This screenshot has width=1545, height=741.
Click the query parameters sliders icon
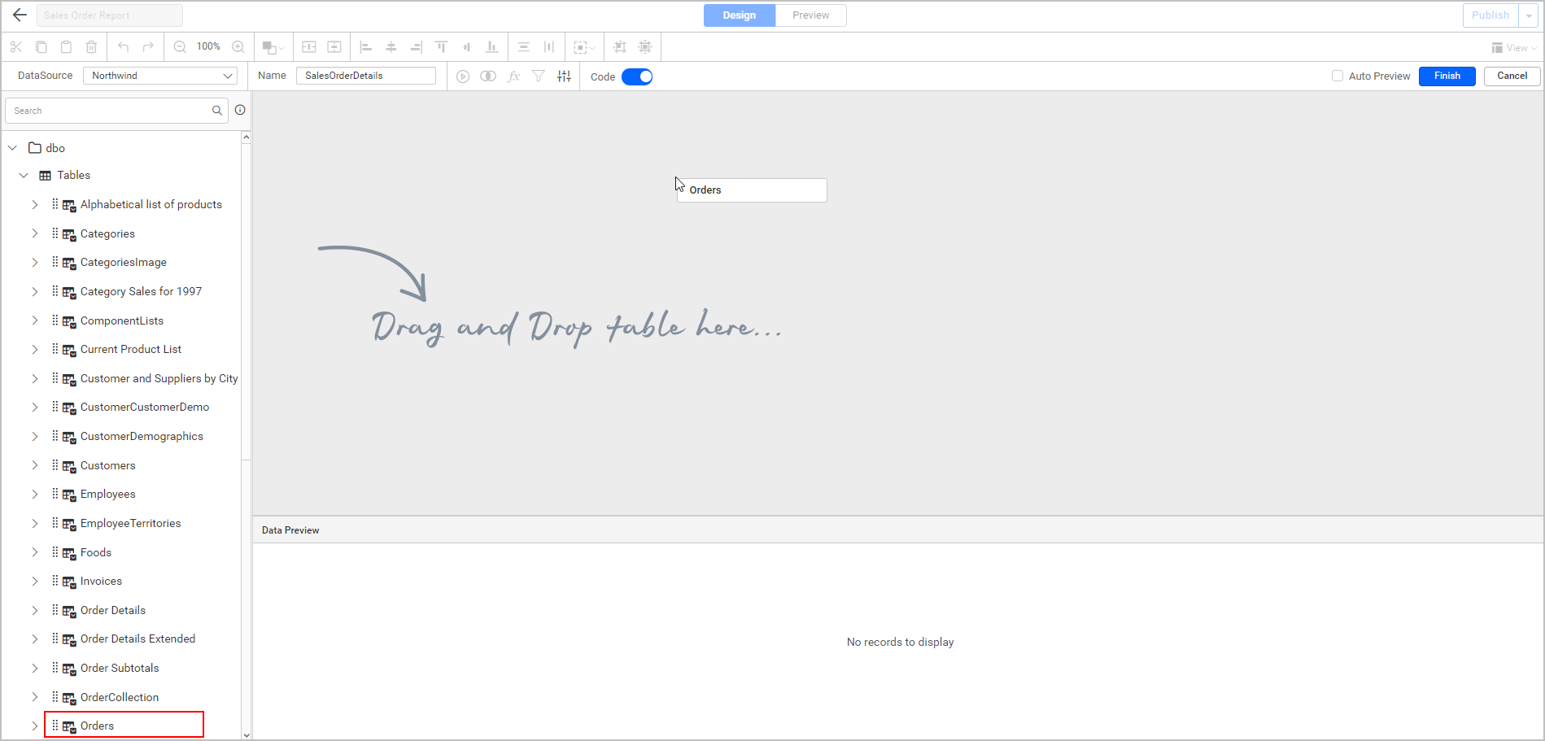tap(564, 76)
